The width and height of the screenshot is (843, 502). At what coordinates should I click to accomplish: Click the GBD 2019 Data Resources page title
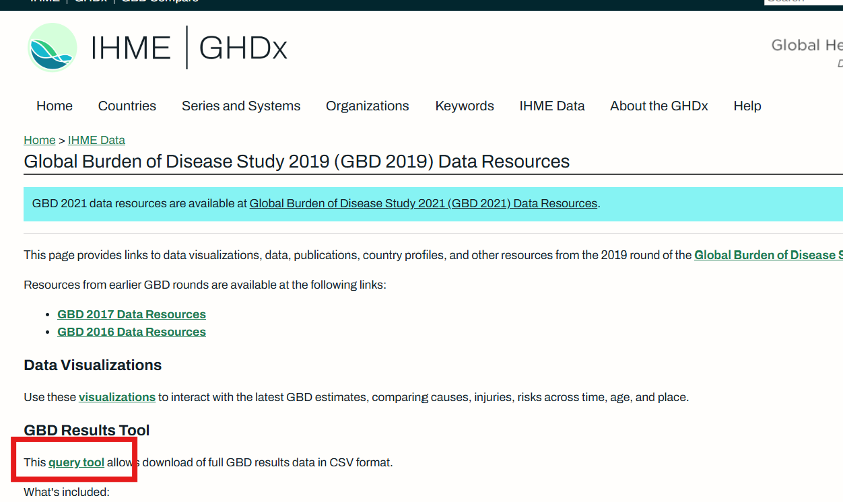coord(297,162)
